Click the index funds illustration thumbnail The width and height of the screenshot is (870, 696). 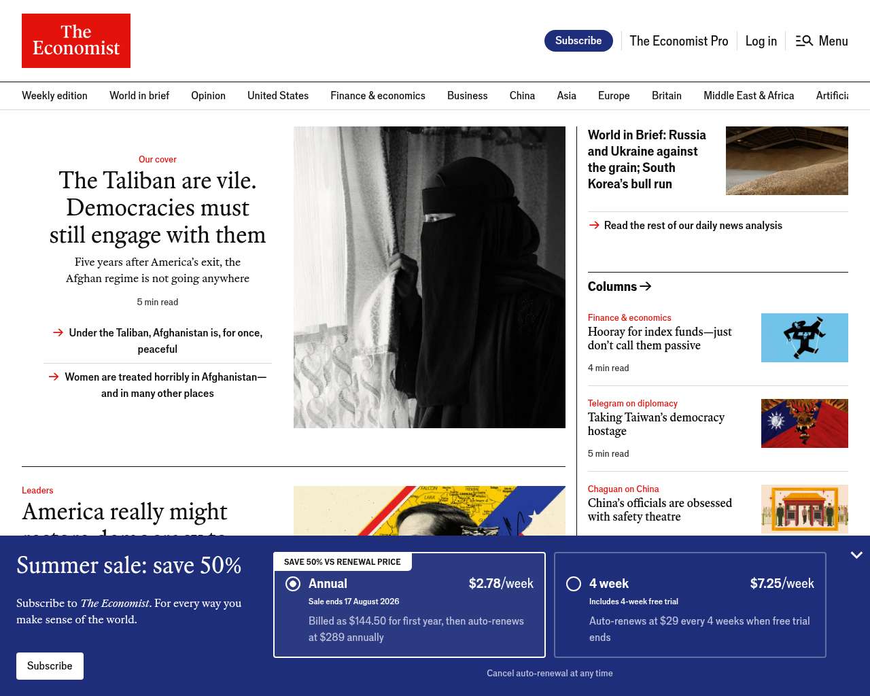pyautogui.click(x=805, y=338)
